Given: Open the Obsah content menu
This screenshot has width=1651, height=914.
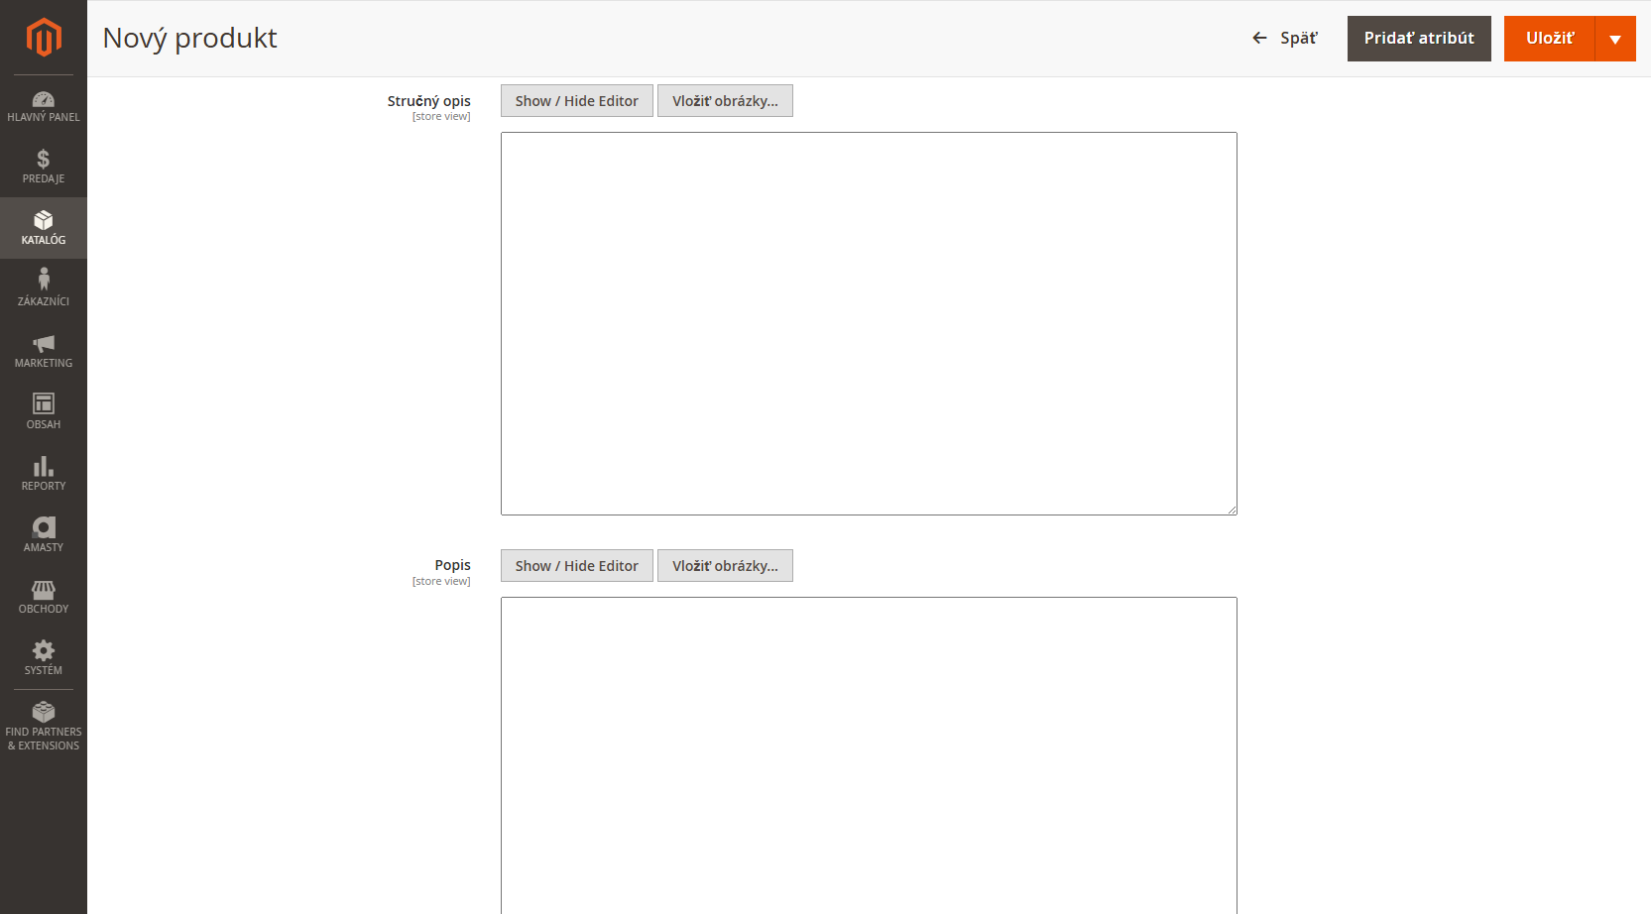Looking at the screenshot, I should pos(44,412).
